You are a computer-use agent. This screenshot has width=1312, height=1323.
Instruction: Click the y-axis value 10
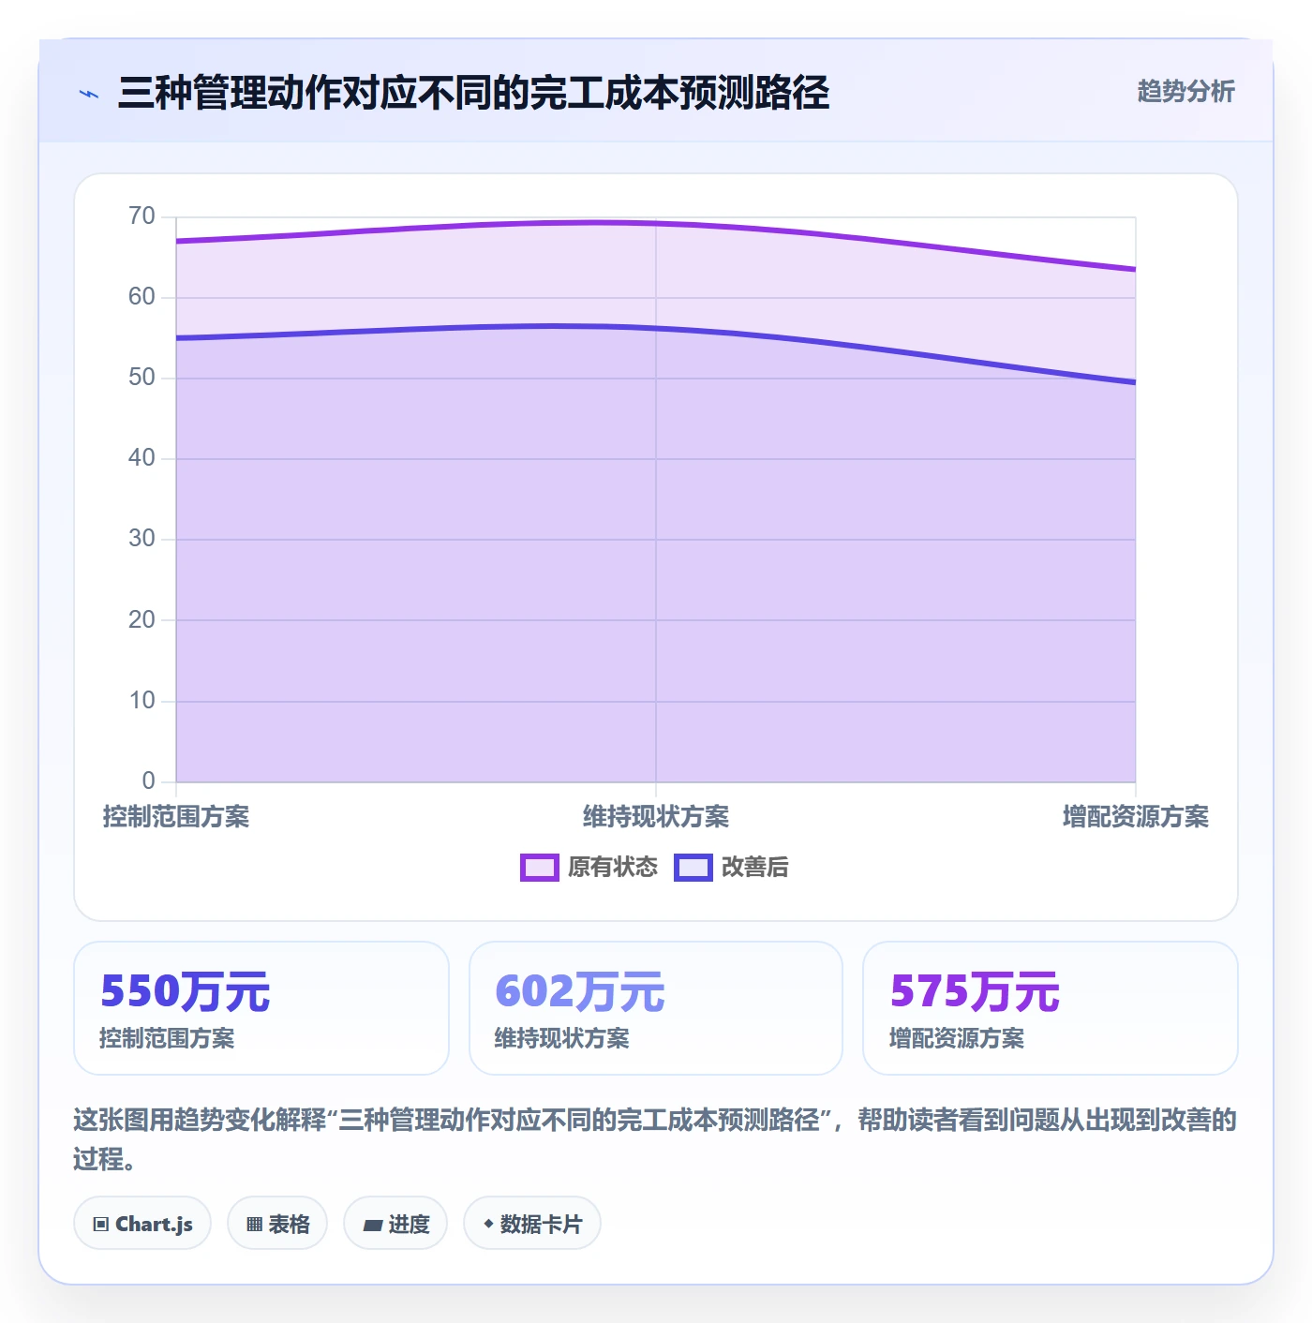point(142,701)
